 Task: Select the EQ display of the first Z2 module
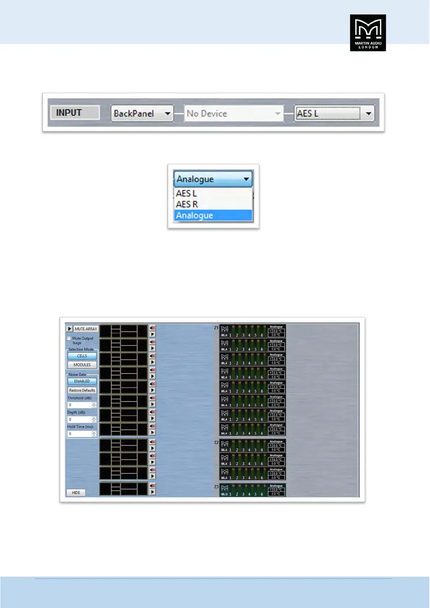124,445
